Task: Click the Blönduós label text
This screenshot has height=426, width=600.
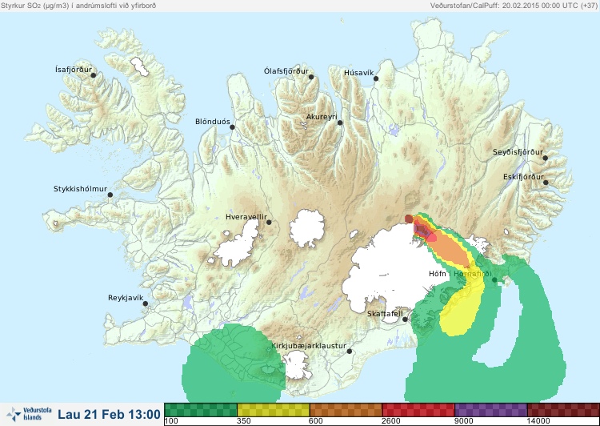Action: click(x=212, y=122)
